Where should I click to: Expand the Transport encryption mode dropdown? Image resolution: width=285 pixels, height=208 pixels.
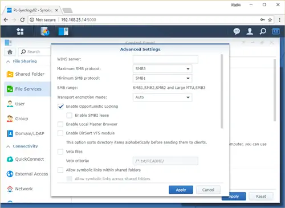click(x=162, y=97)
